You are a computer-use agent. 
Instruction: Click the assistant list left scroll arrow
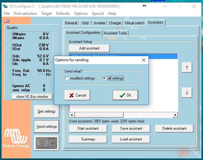[72, 115]
